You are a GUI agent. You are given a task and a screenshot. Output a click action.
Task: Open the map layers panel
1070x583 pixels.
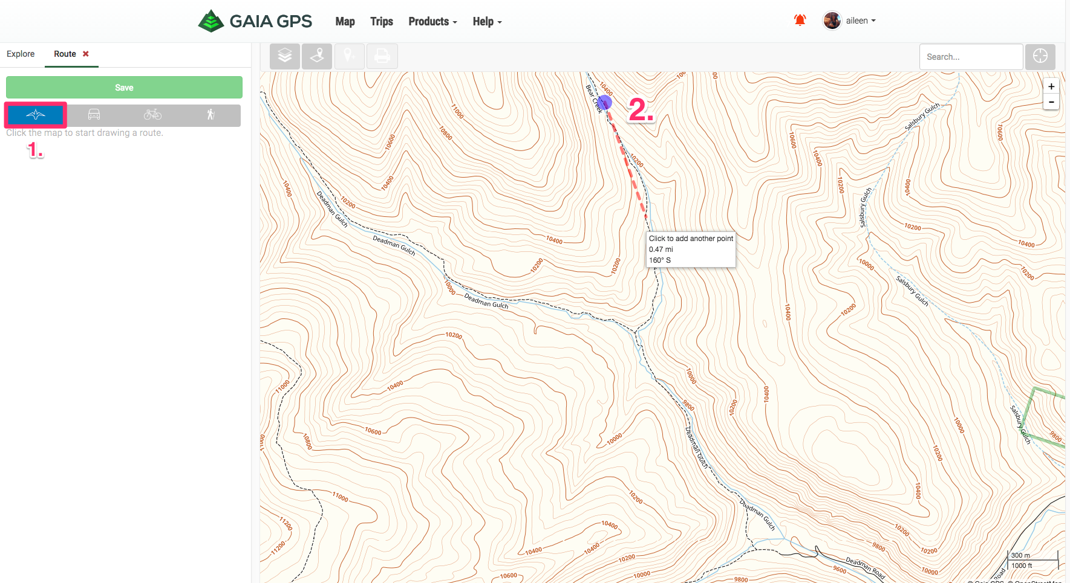(x=284, y=56)
